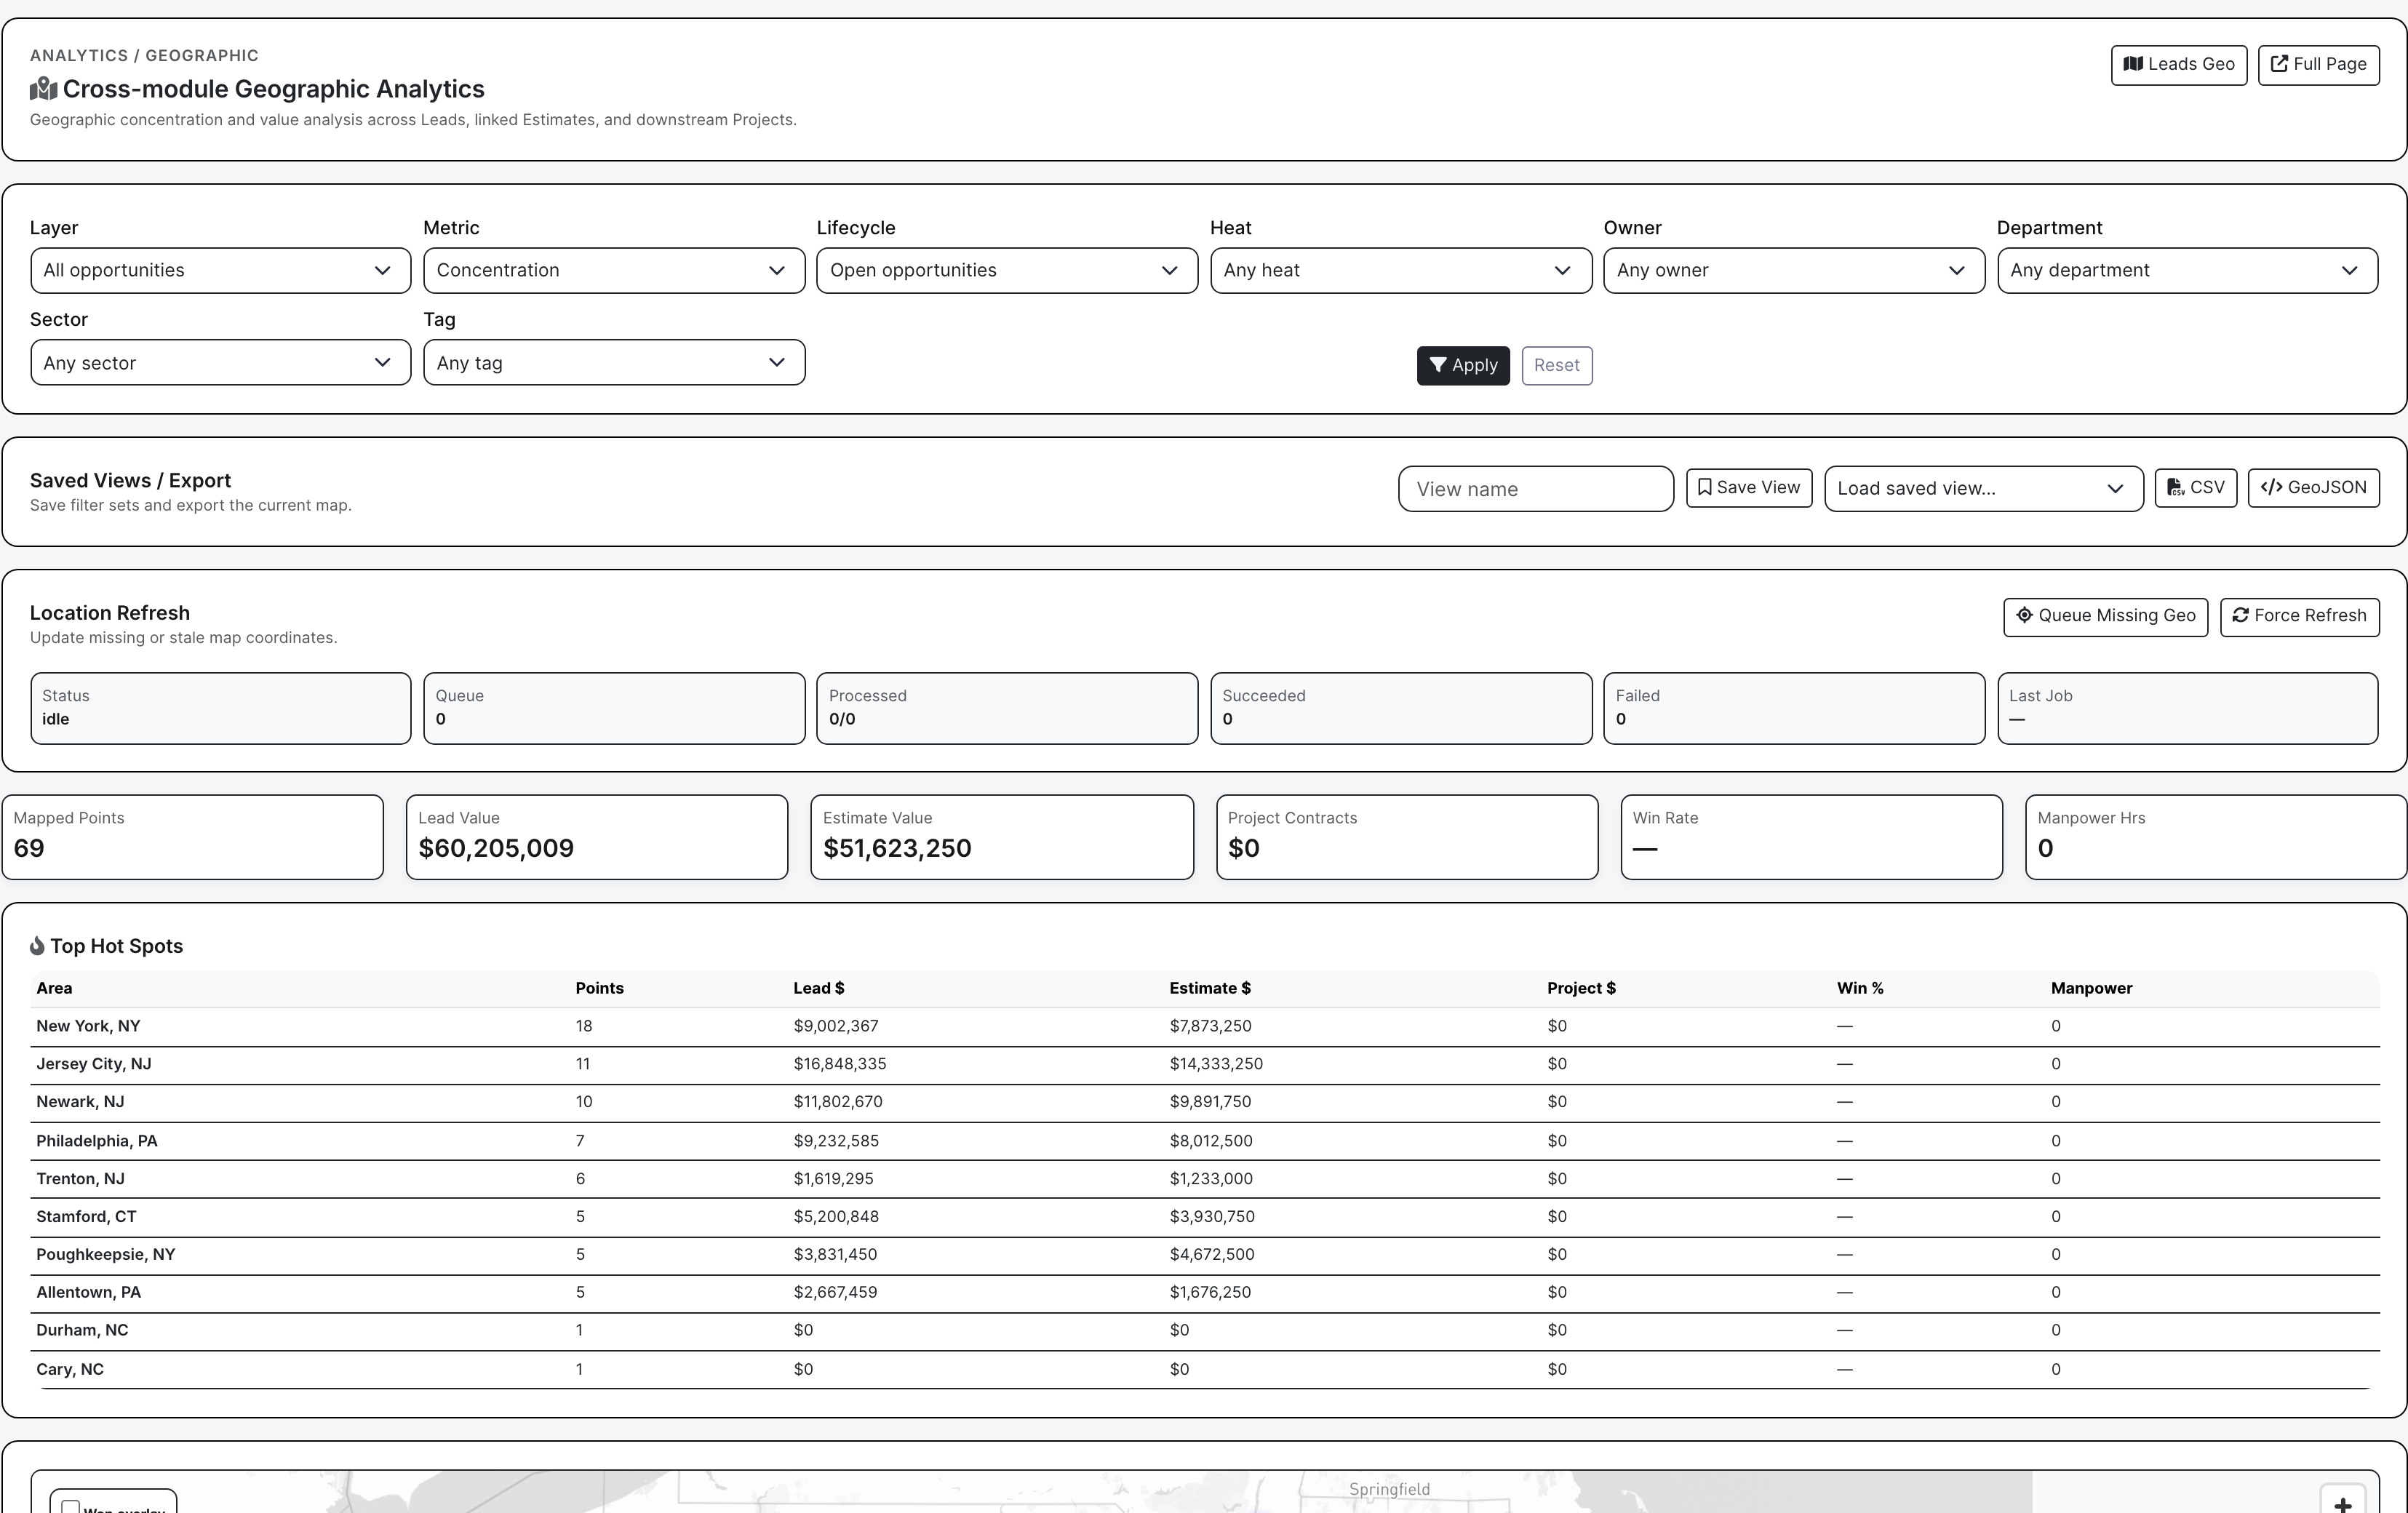Apply the selected filters

(1463, 366)
